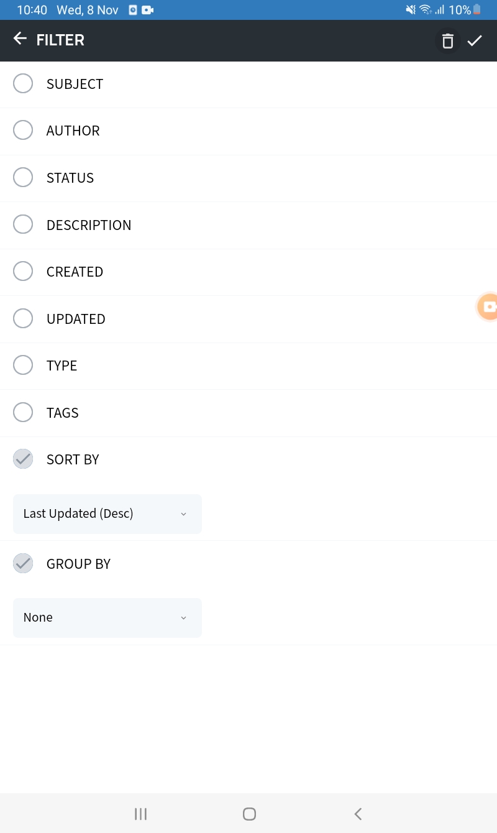Image resolution: width=497 pixels, height=833 pixels.
Task: Tap the trash icon to clear filters
Action: pos(447,41)
